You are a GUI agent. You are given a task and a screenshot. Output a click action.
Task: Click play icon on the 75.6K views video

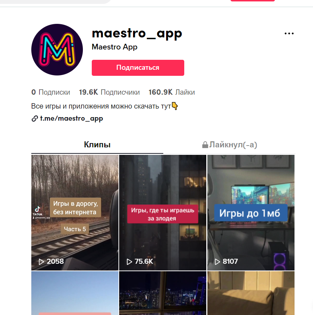pos(129,262)
